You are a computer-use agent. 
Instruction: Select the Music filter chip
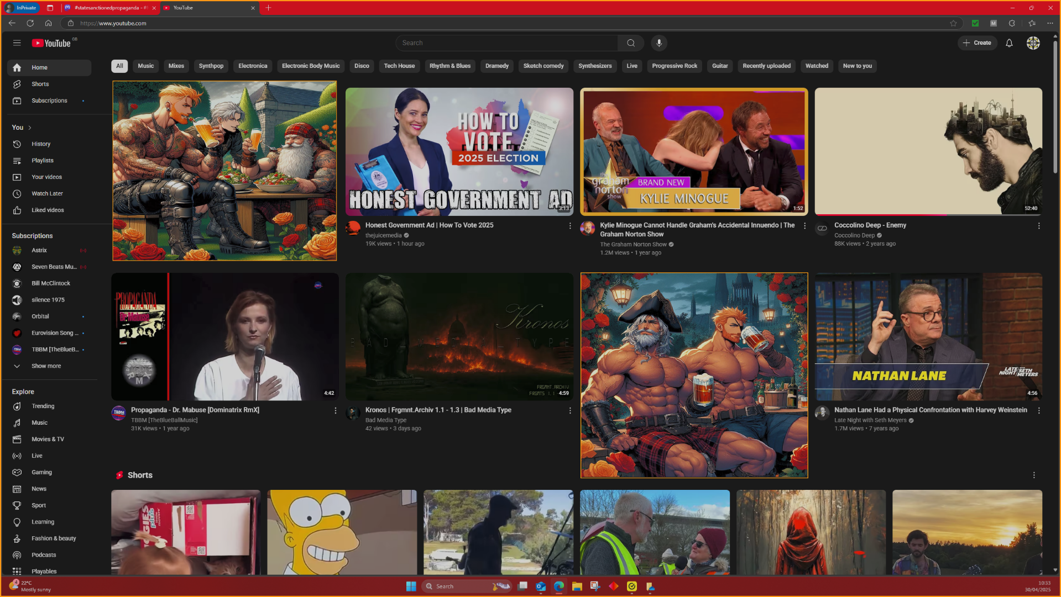[x=146, y=66]
